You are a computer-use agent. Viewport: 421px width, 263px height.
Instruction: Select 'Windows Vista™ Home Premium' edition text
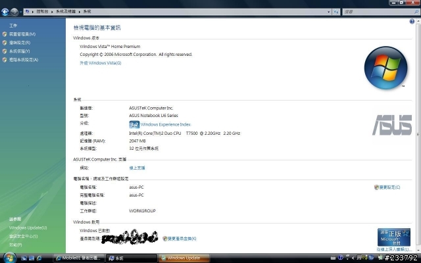coord(110,47)
